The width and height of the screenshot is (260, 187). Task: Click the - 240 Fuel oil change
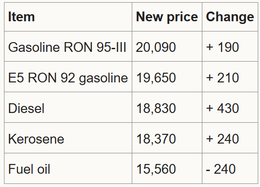(221, 169)
